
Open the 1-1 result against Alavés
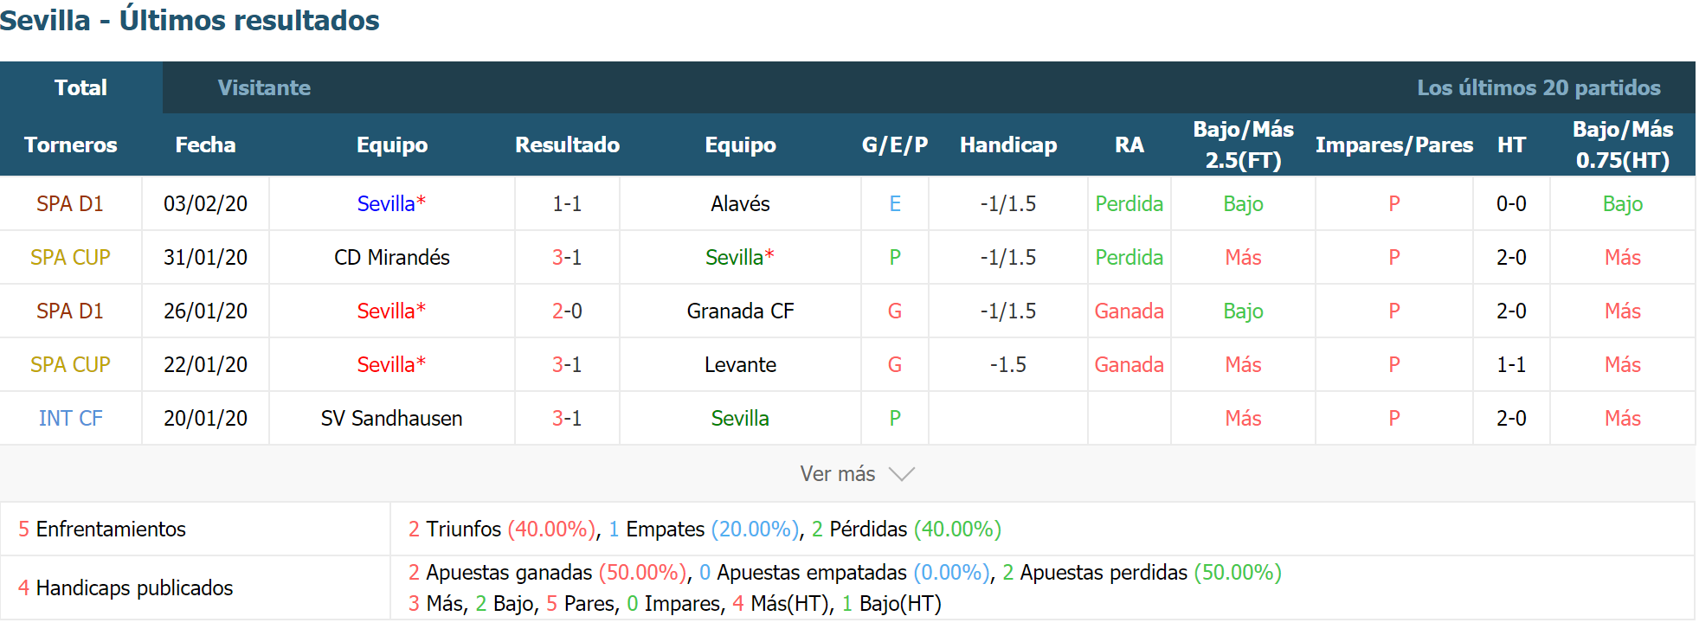coord(567,203)
